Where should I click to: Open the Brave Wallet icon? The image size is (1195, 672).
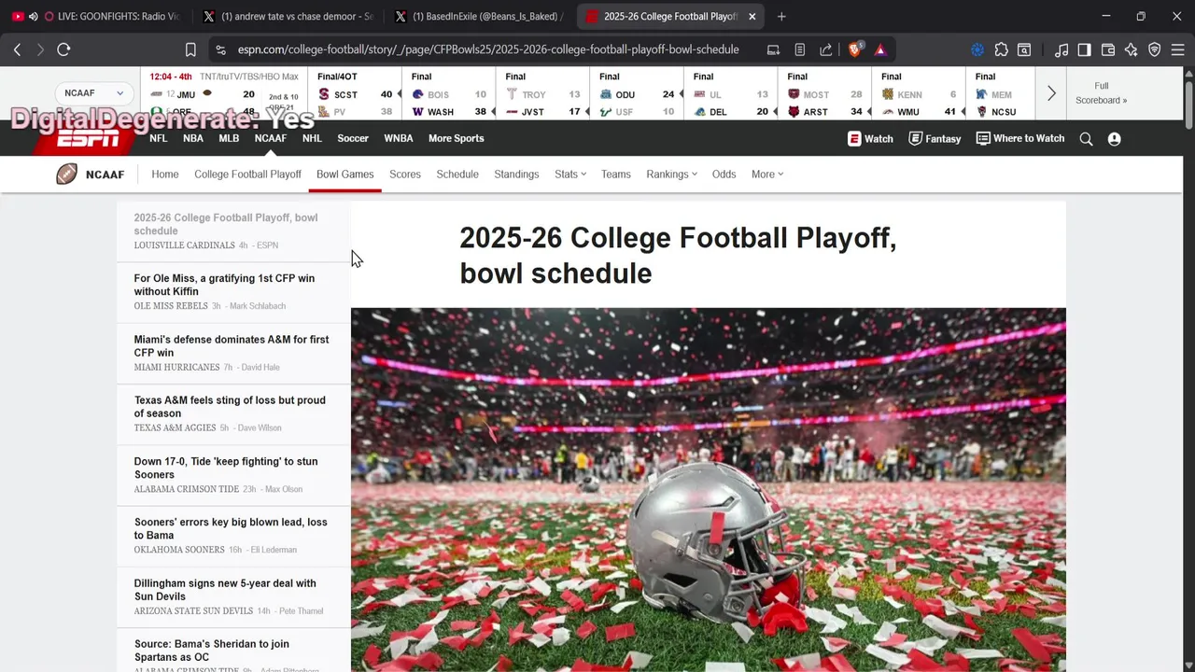tap(1108, 49)
